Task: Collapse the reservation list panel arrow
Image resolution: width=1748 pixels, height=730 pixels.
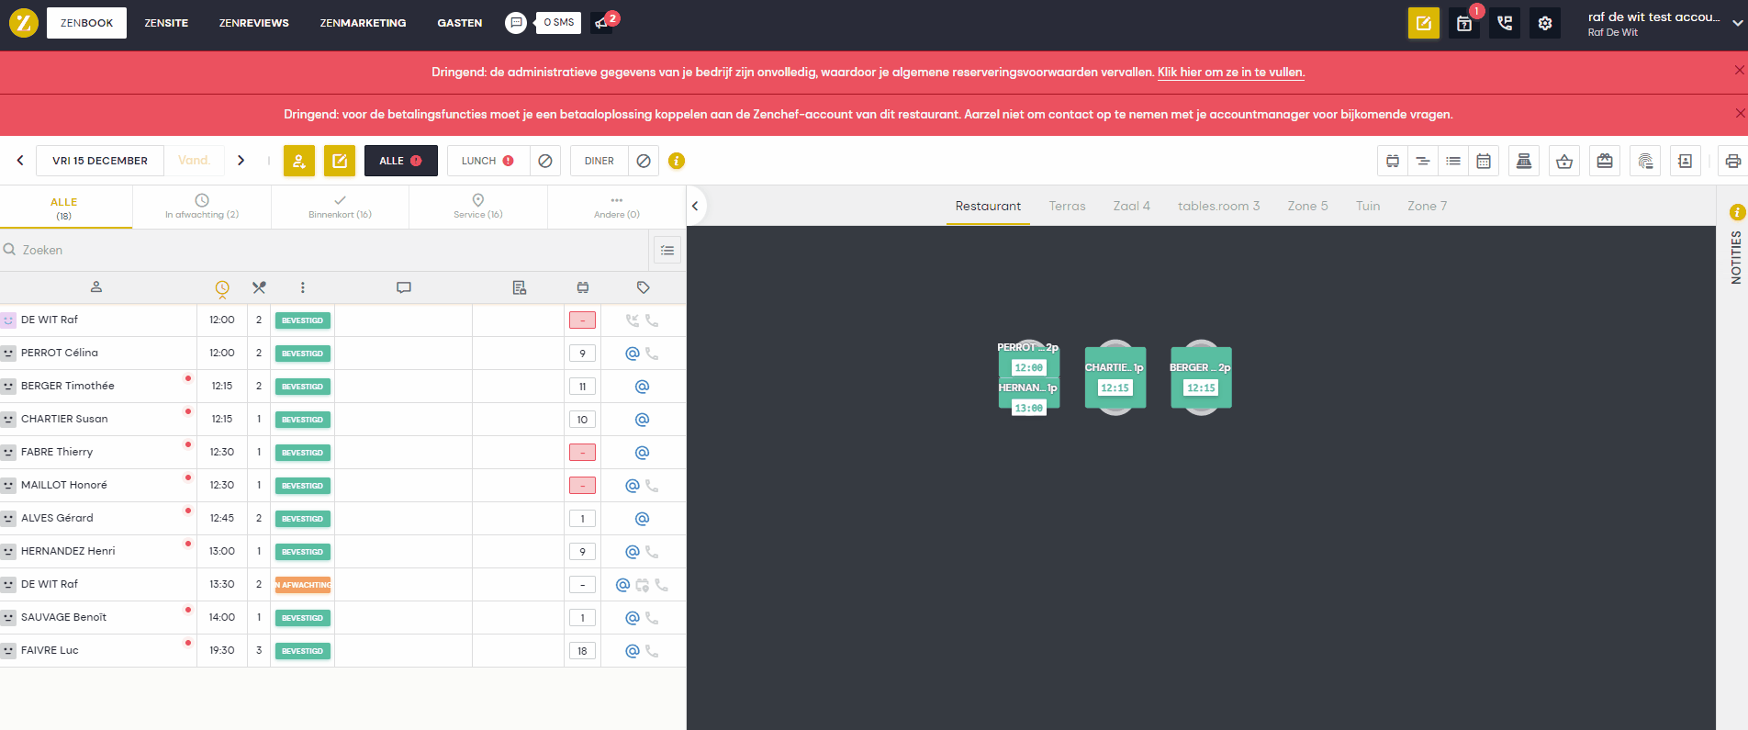Action: pos(695,206)
